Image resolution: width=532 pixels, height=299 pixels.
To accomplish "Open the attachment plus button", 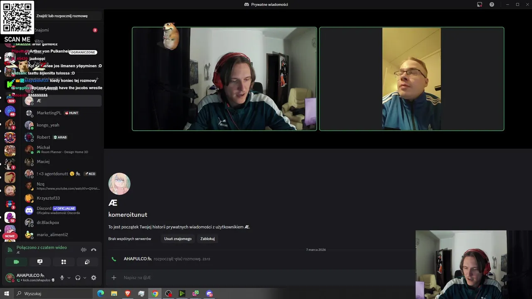I will tap(114, 277).
